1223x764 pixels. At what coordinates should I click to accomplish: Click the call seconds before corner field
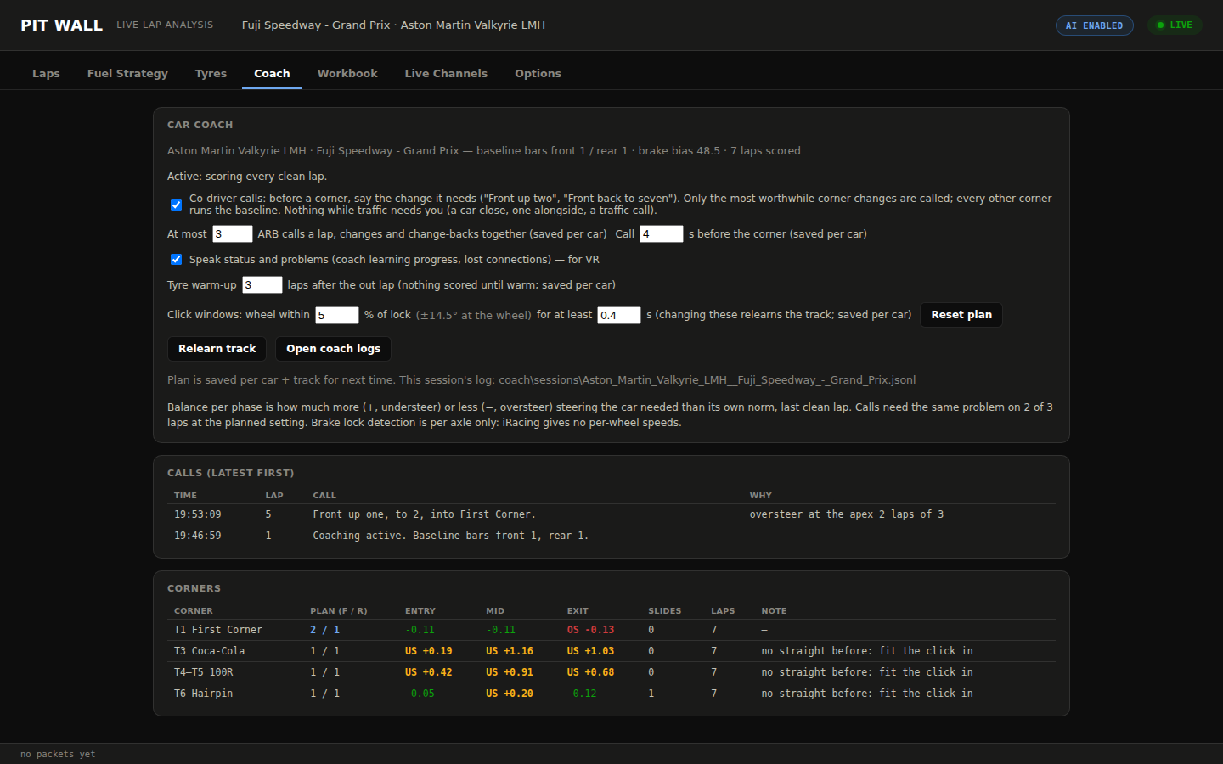(661, 234)
